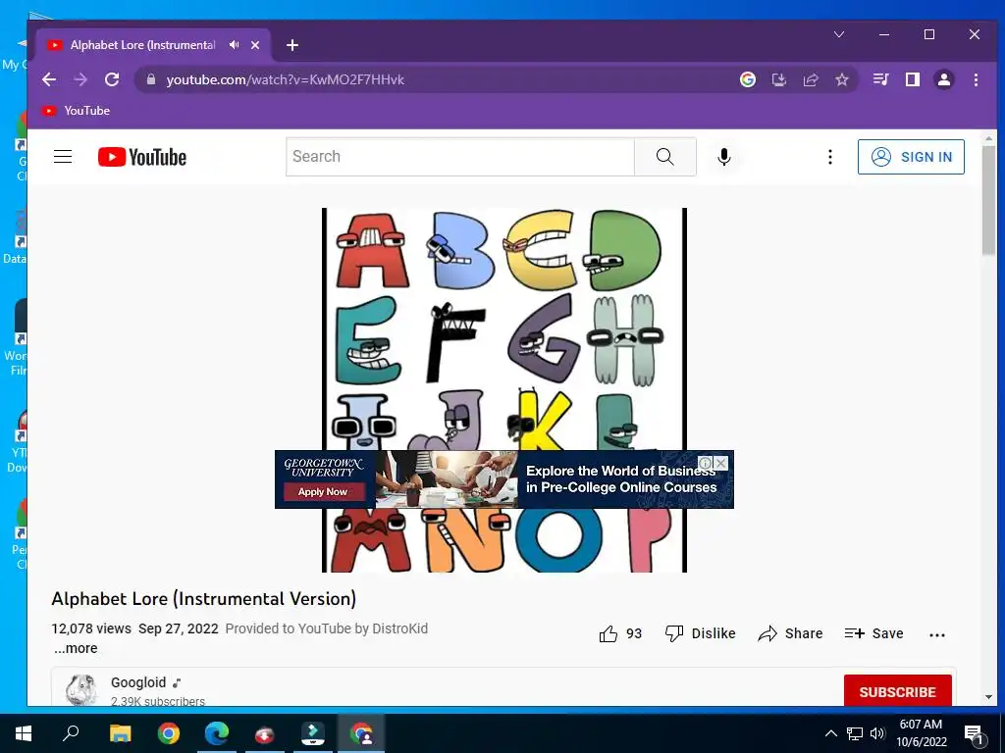The image size is (1005, 753).
Task: Click the Georgetown ad headline text
Action: pyautogui.click(x=621, y=478)
